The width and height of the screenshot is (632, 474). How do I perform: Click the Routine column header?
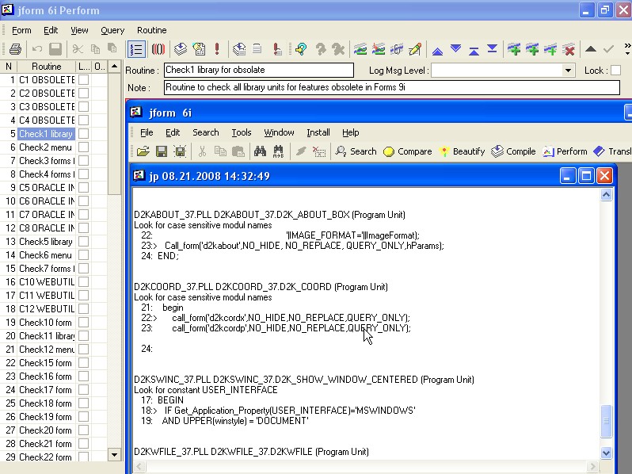[x=47, y=67]
